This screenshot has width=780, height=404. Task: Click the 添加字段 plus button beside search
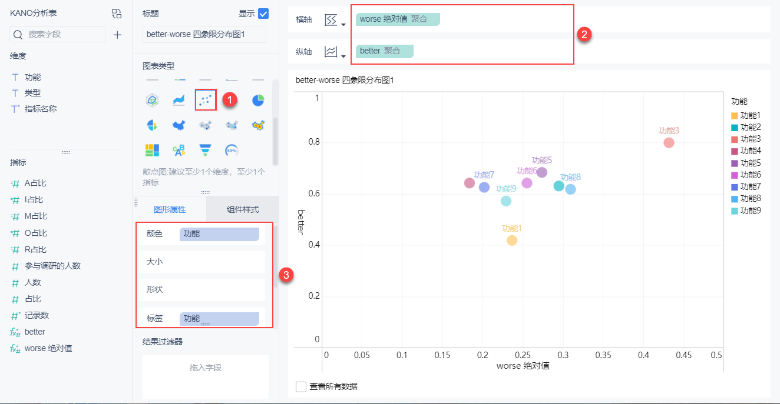click(117, 35)
